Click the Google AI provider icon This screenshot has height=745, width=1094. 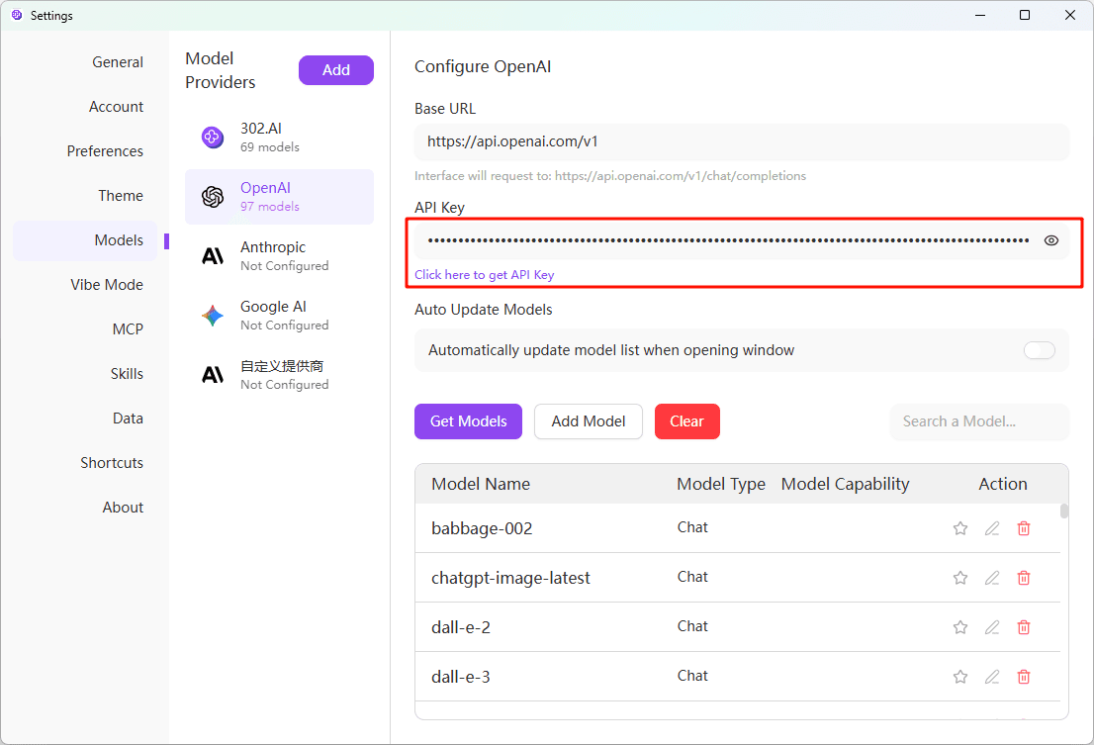212,316
